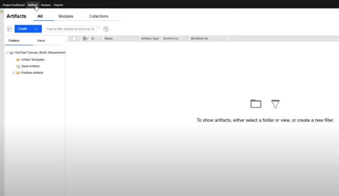339x196 pixels.
Task: Open the filter options icon beside search
Action: click(x=106, y=29)
